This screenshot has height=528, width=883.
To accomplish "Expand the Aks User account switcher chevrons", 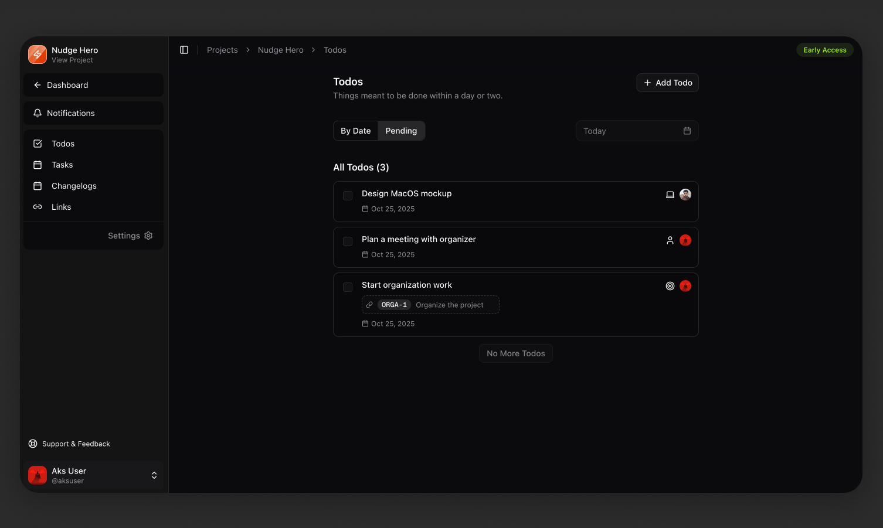I will pos(154,475).
